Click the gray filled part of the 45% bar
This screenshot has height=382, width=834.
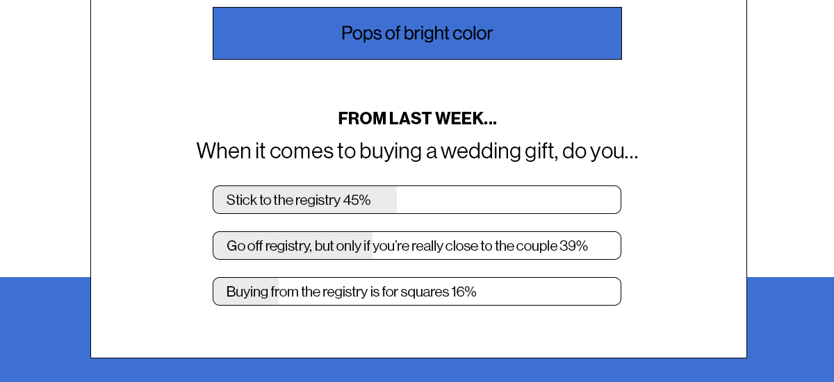pos(305,200)
